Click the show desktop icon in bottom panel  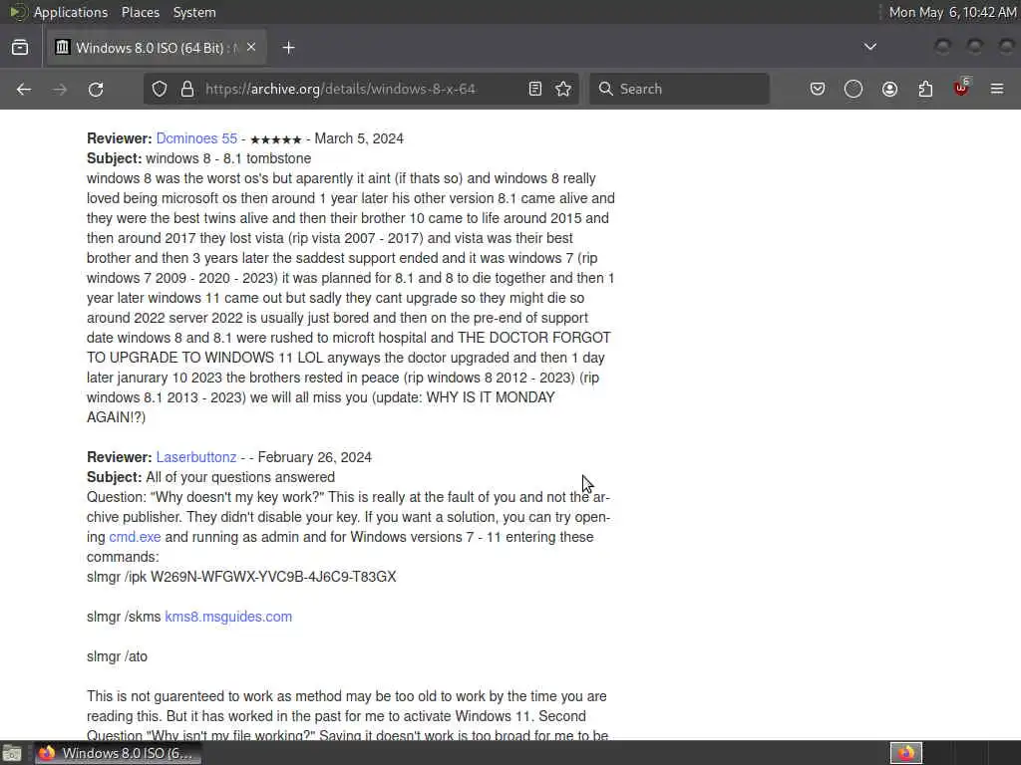click(x=12, y=753)
